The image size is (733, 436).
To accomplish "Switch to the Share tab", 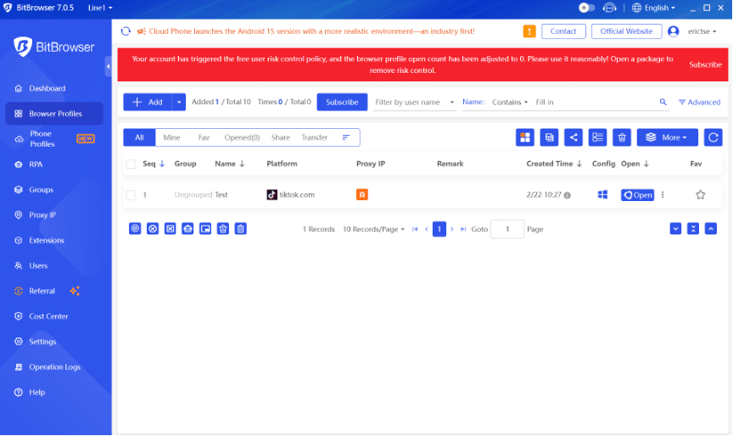I will 281,137.
